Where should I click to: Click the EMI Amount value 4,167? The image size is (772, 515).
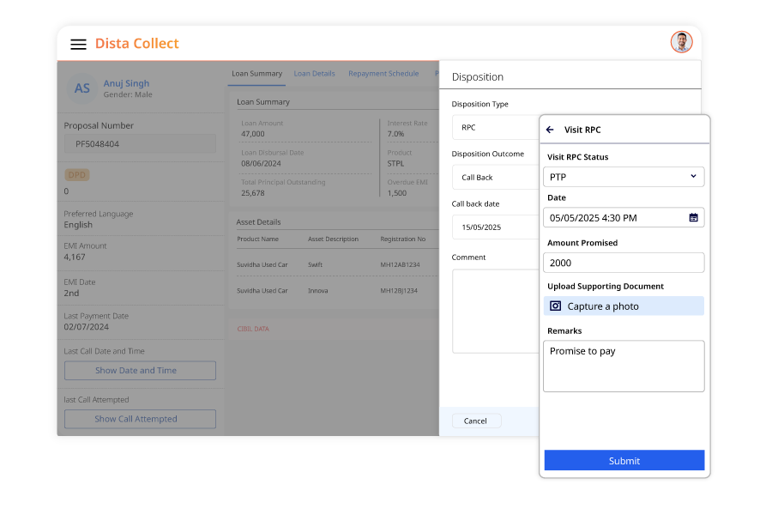(x=75, y=257)
